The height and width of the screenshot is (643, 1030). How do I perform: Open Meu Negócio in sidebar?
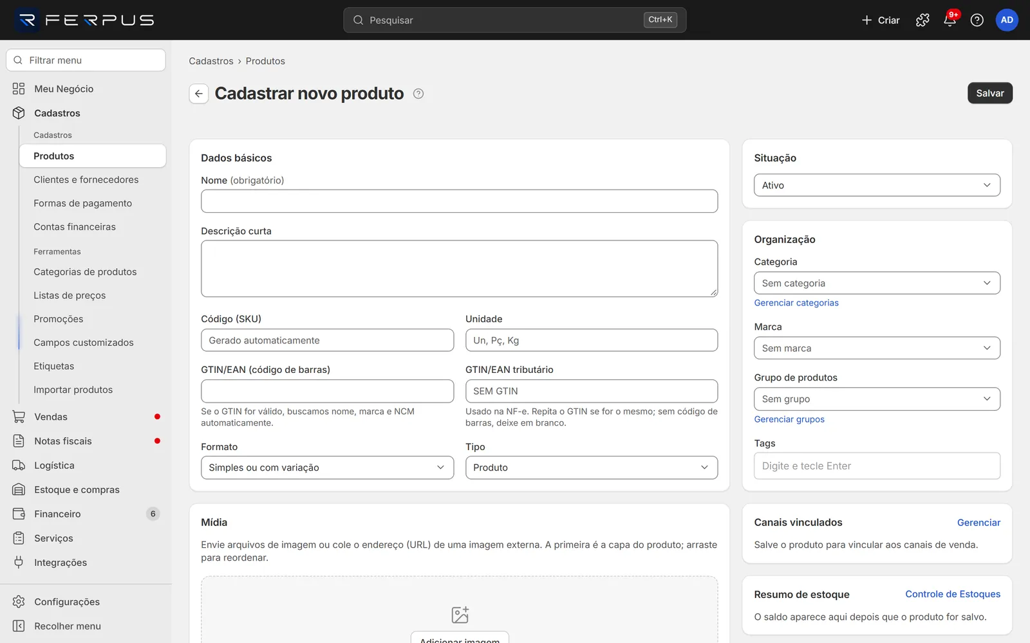(86, 89)
